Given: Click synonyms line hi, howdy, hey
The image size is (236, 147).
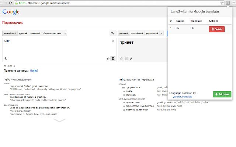Looking at the screenshot, I should click(x=34, y=114).
